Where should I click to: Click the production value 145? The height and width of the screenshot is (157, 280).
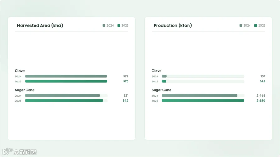[263, 81]
